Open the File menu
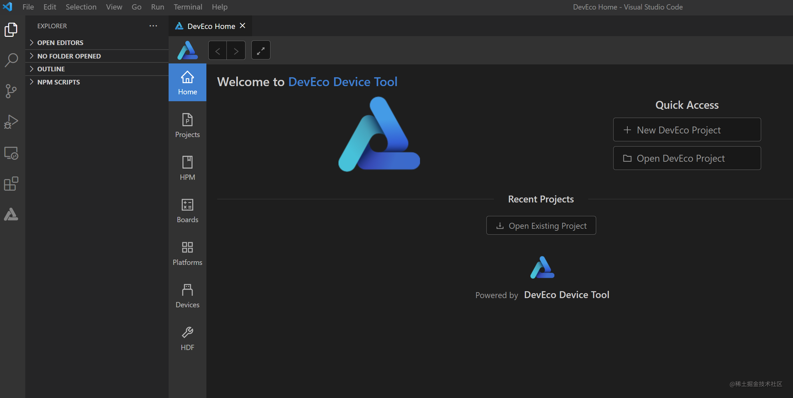The image size is (793, 398). point(28,7)
